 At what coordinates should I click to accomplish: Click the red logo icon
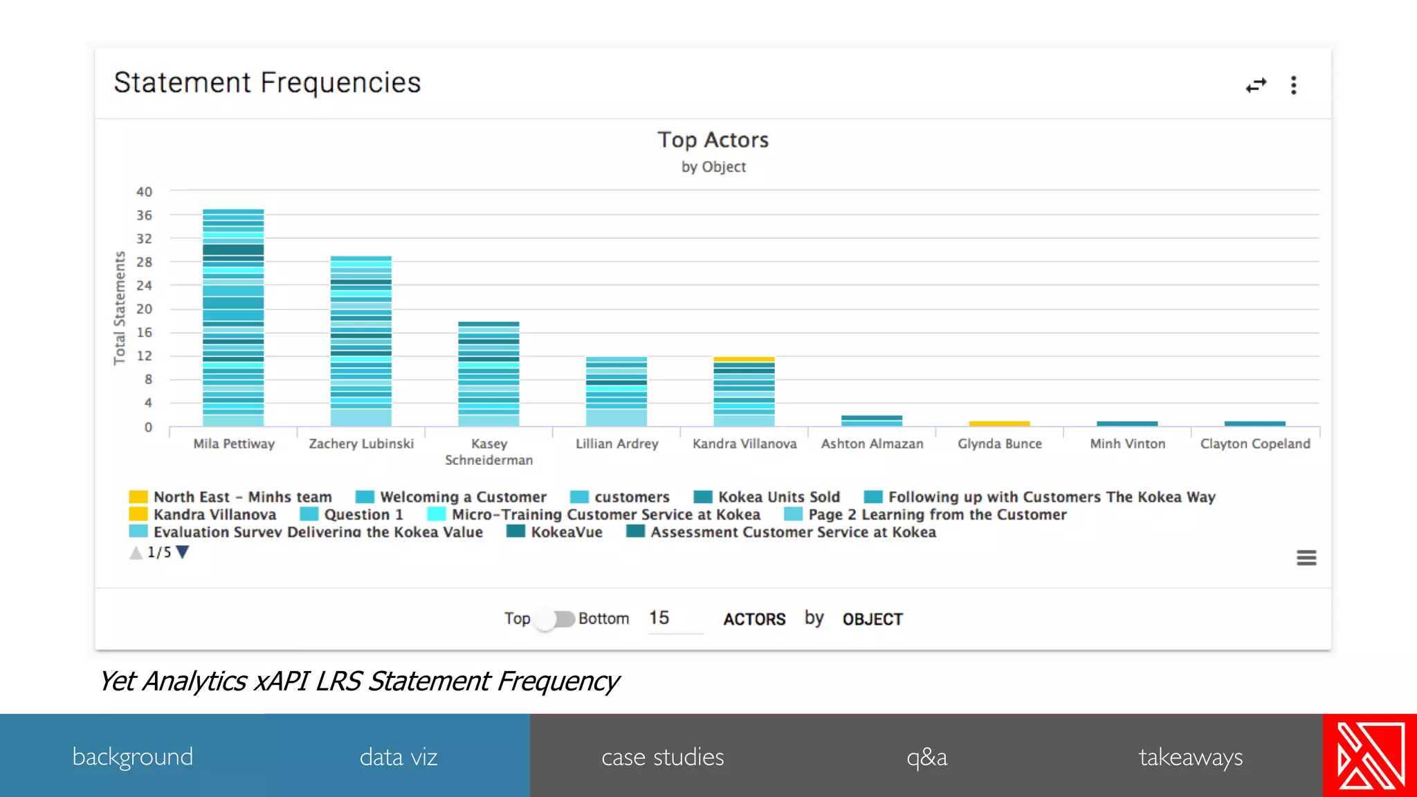1370,755
